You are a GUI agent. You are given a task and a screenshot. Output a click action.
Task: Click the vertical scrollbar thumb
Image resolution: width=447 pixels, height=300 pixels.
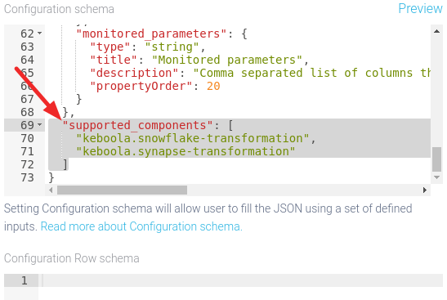pos(436,159)
